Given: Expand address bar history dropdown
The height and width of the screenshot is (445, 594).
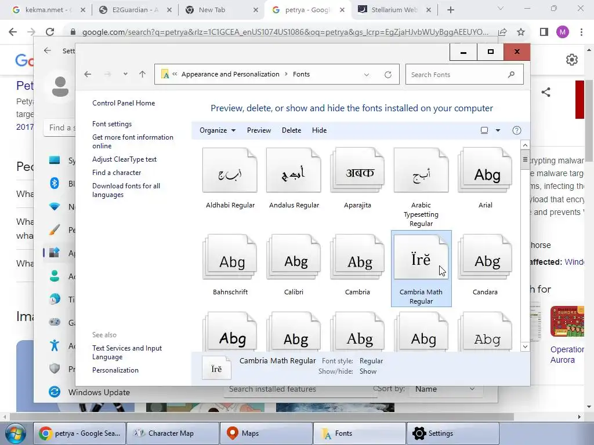Looking at the screenshot, I should [x=367, y=75].
